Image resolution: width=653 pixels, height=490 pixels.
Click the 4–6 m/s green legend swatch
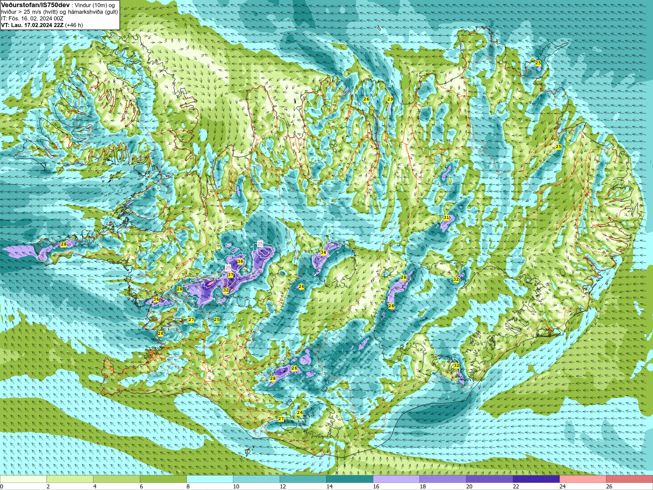point(117,479)
